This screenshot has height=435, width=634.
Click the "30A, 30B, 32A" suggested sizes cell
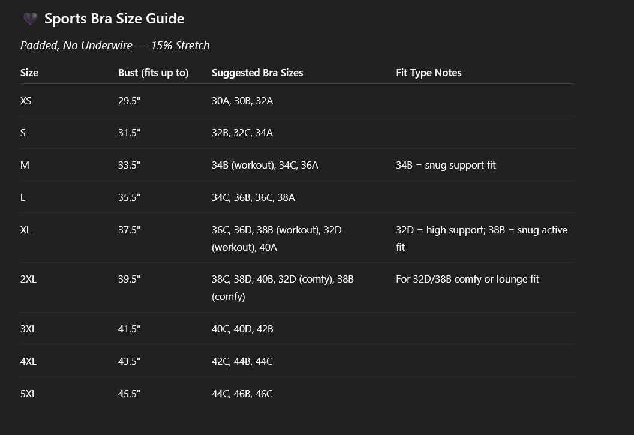[242, 101]
